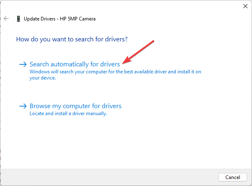Image resolution: width=252 pixels, height=186 pixels.
Task: Click 'Windows will search your computer' description
Action: [115, 75]
